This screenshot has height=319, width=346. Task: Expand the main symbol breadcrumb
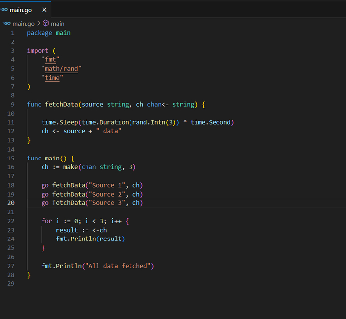pos(58,23)
